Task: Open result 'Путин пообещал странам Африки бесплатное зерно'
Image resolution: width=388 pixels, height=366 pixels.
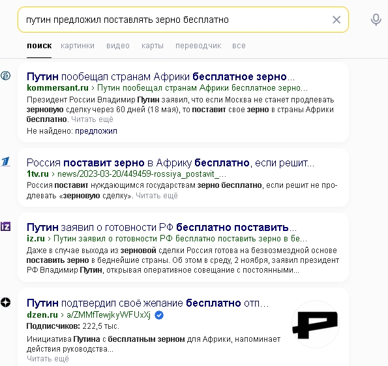Action: click(x=160, y=77)
